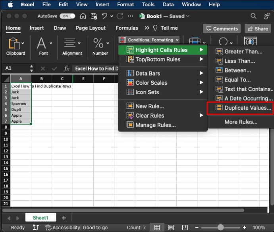Open the more commands ellipsis
274x232 pixels.
pos(130,16)
